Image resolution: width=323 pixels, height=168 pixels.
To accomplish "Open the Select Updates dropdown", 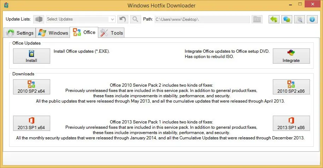I will tap(81, 19).
